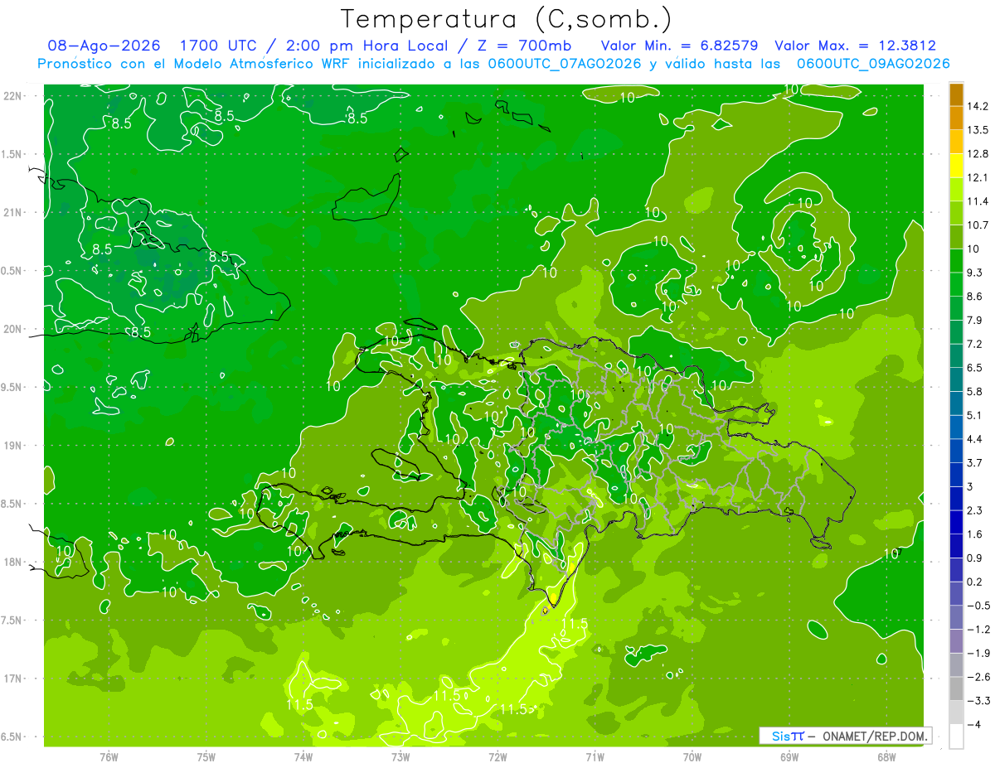Click the '3.7' colorbar value
Image resolution: width=995 pixels, height=768 pixels.
coord(977,462)
